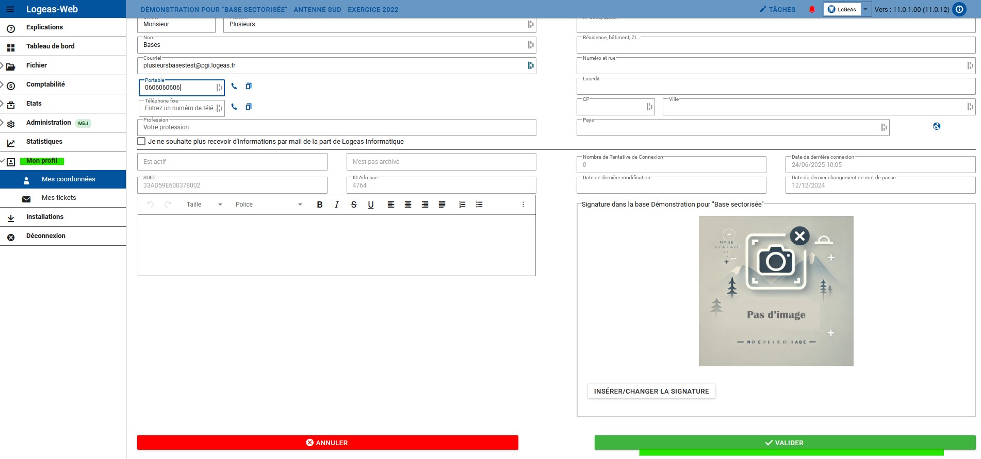The width and height of the screenshot is (981, 459).
Task: Insert a numbered list in editor
Action: click(462, 205)
